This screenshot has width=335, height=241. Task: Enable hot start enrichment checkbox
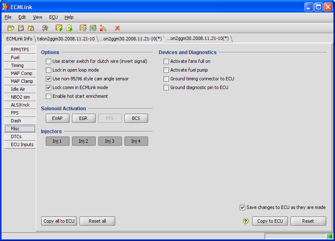(x=49, y=96)
